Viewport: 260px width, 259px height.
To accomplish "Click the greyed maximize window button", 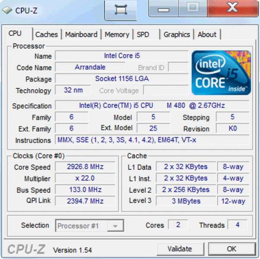I will pyautogui.click(x=193, y=8).
